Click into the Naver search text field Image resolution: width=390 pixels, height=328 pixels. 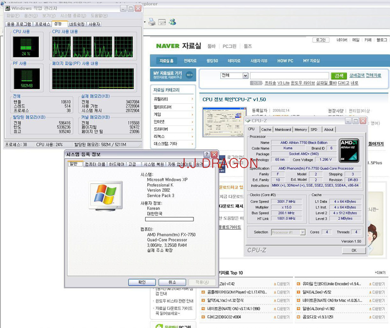click(290, 76)
